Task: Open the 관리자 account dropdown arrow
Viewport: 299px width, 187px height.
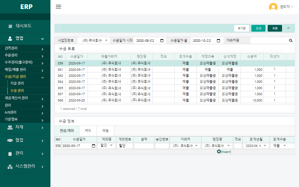Action: click(292, 7)
